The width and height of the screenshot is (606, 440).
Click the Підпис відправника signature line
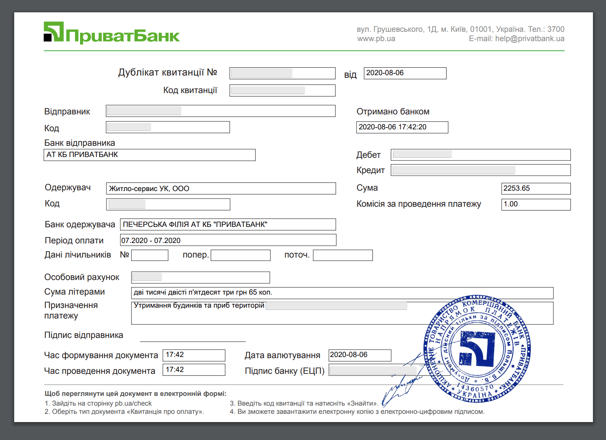pyautogui.click(x=193, y=341)
